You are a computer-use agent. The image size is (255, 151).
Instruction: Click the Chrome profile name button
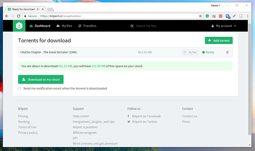click(x=216, y=5)
